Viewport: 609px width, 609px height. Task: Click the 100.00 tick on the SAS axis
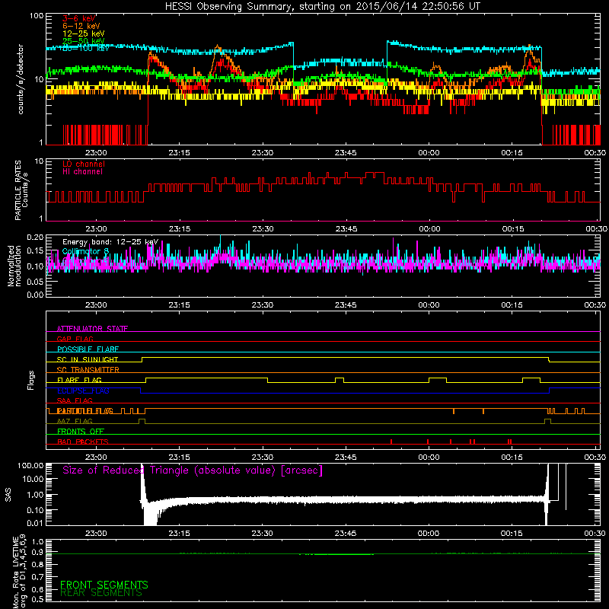pos(30,466)
